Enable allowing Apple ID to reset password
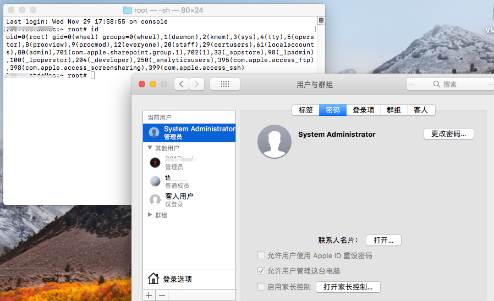Viewport: 494px width, 301px height. 261,255
